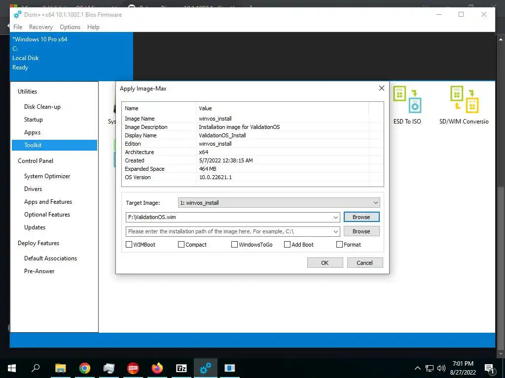The height and width of the screenshot is (378, 505).
Task: Open the File menu
Action: [x=18, y=27]
